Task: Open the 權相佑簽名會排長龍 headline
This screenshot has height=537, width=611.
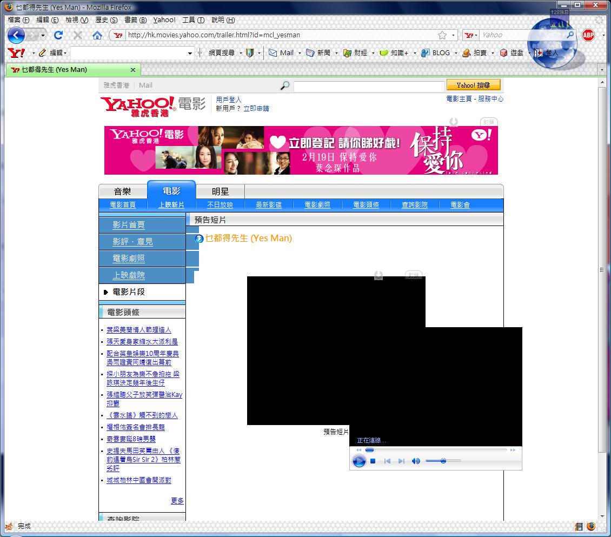Action: [x=136, y=428]
